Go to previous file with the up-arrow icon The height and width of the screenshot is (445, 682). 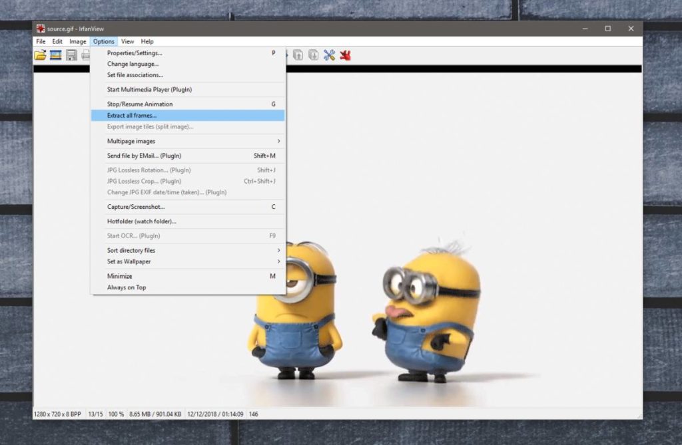[x=299, y=55]
